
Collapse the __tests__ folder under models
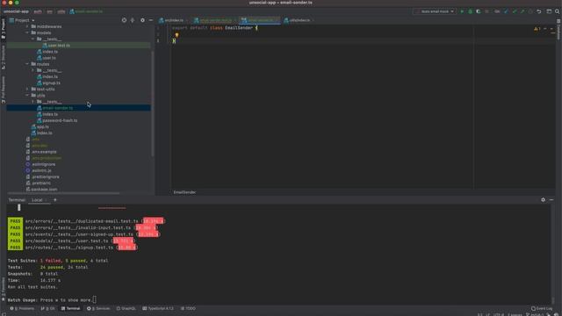[33, 39]
